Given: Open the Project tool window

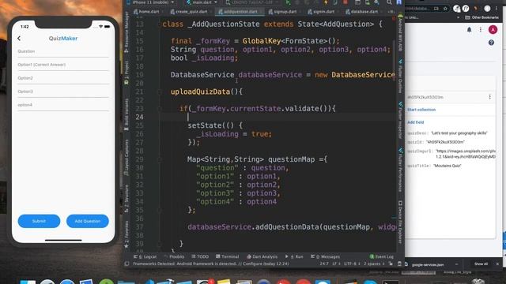Looking at the screenshot, I should point(126,73).
